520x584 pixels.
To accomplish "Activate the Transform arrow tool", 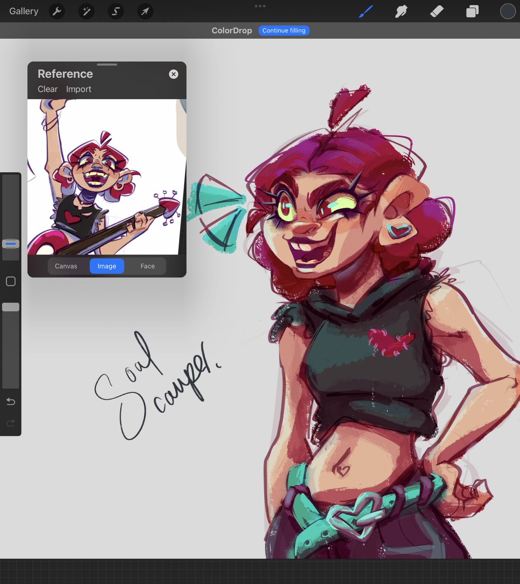I will (x=144, y=11).
